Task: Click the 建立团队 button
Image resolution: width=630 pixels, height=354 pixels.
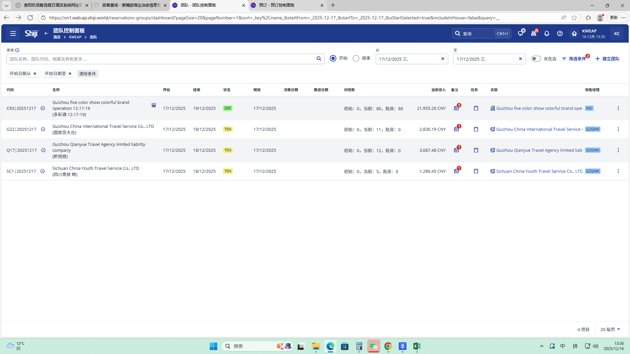Action: pyautogui.click(x=607, y=59)
